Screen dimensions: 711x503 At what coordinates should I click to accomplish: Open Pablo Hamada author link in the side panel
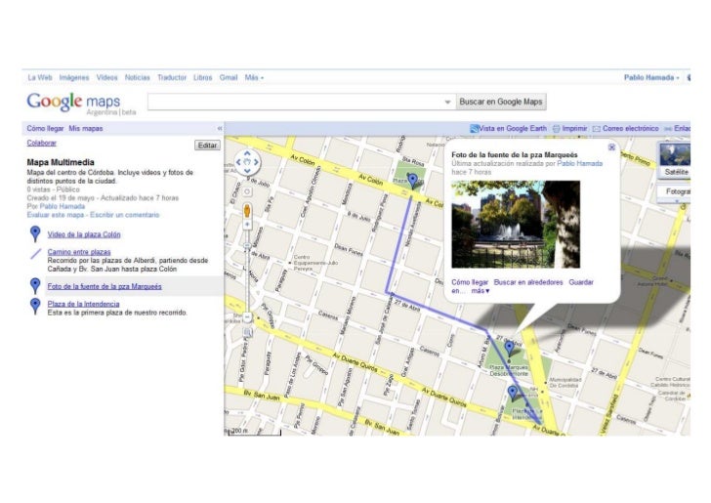63,206
